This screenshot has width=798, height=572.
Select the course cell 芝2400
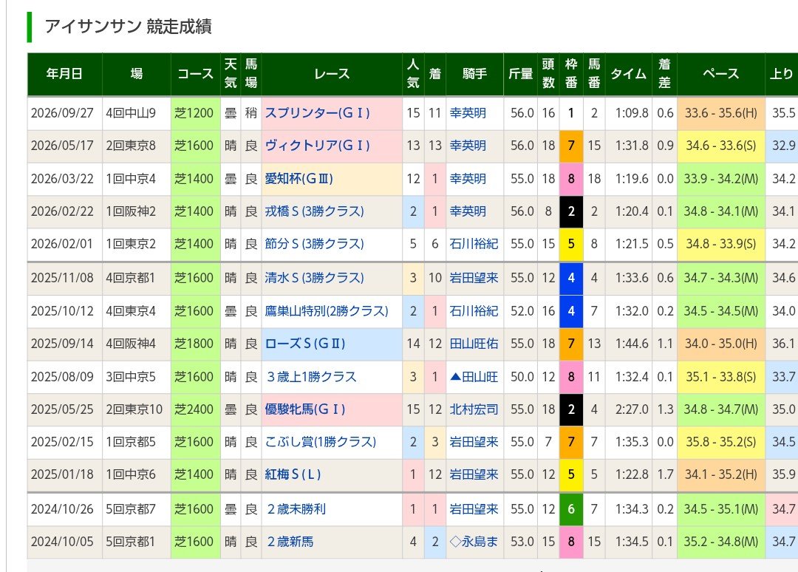194,409
